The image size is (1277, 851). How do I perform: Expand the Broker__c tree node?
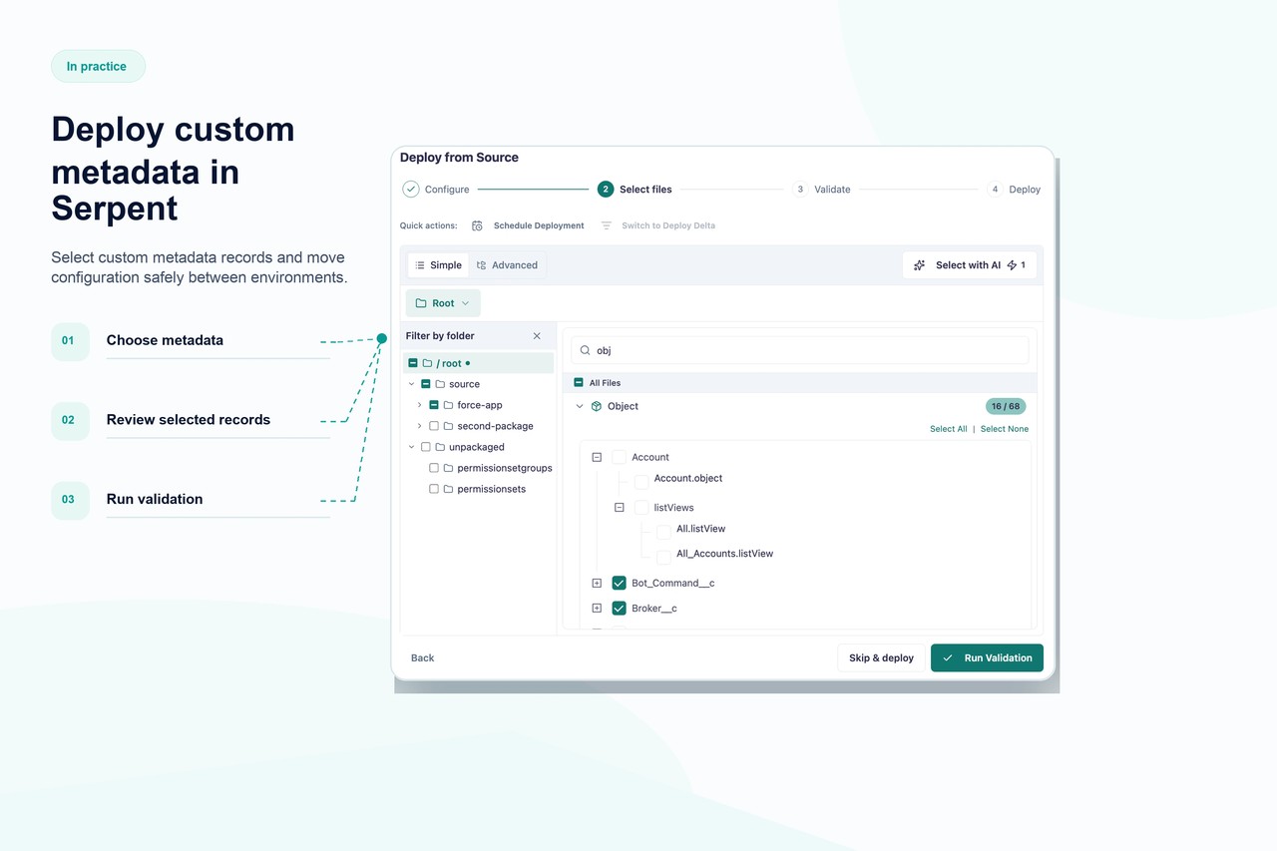597,608
